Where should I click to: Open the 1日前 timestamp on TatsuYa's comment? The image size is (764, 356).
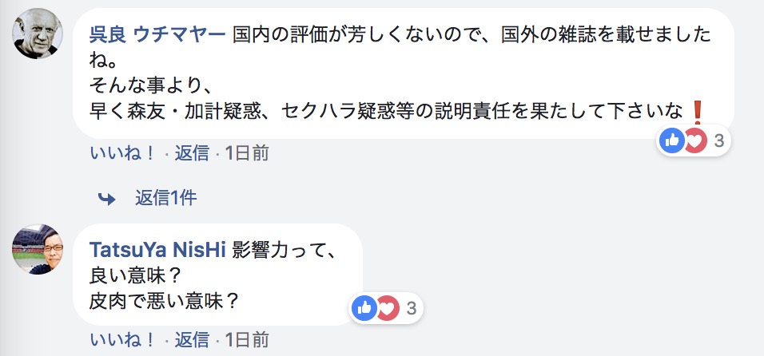pyautogui.click(x=247, y=339)
